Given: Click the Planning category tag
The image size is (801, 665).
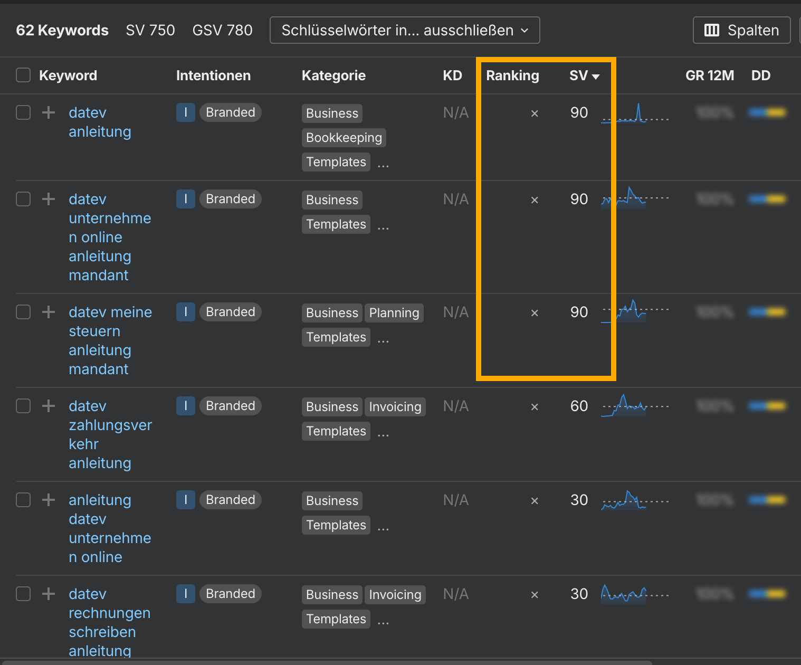Looking at the screenshot, I should (394, 313).
